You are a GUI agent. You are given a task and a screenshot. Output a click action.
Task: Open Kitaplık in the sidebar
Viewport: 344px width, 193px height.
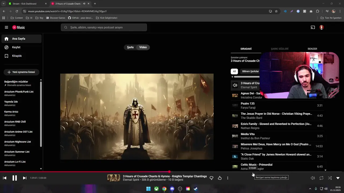coord(21,56)
